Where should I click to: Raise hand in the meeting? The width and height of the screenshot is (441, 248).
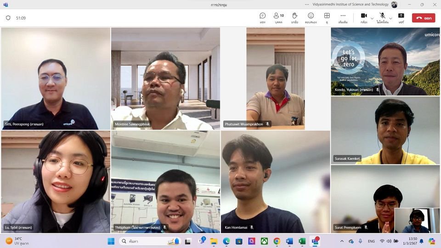294,17
